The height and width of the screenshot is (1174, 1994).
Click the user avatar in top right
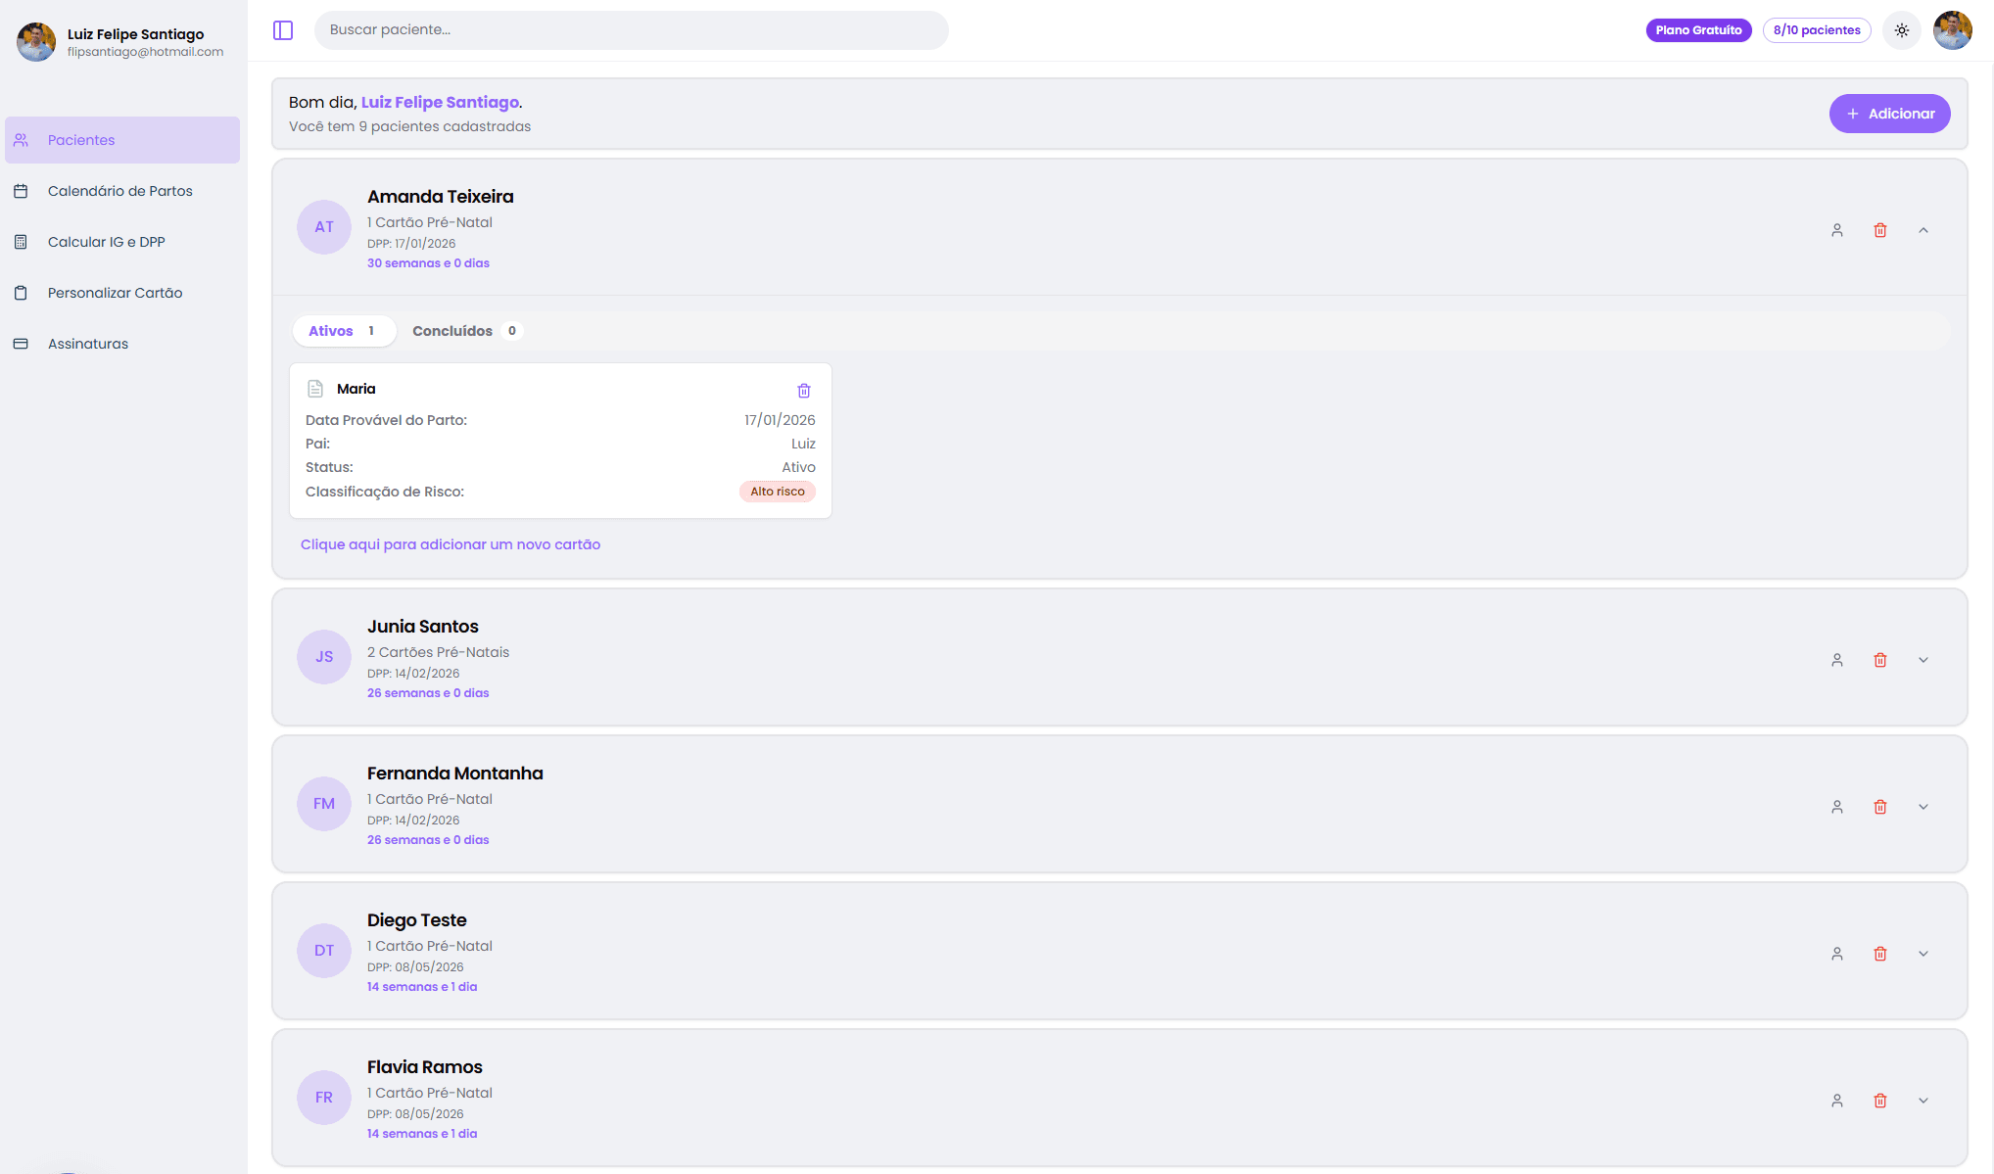(1952, 30)
